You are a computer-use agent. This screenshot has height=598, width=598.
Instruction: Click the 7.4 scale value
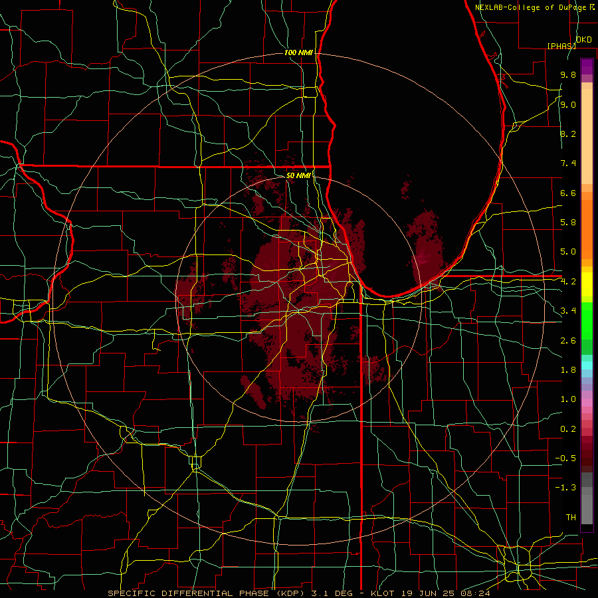tap(568, 163)
